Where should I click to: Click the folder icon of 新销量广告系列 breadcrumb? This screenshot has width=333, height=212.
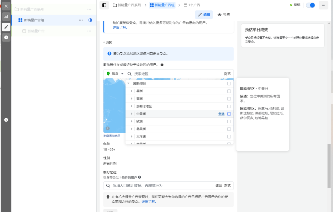pyautogui.click(x=115, y=5)
